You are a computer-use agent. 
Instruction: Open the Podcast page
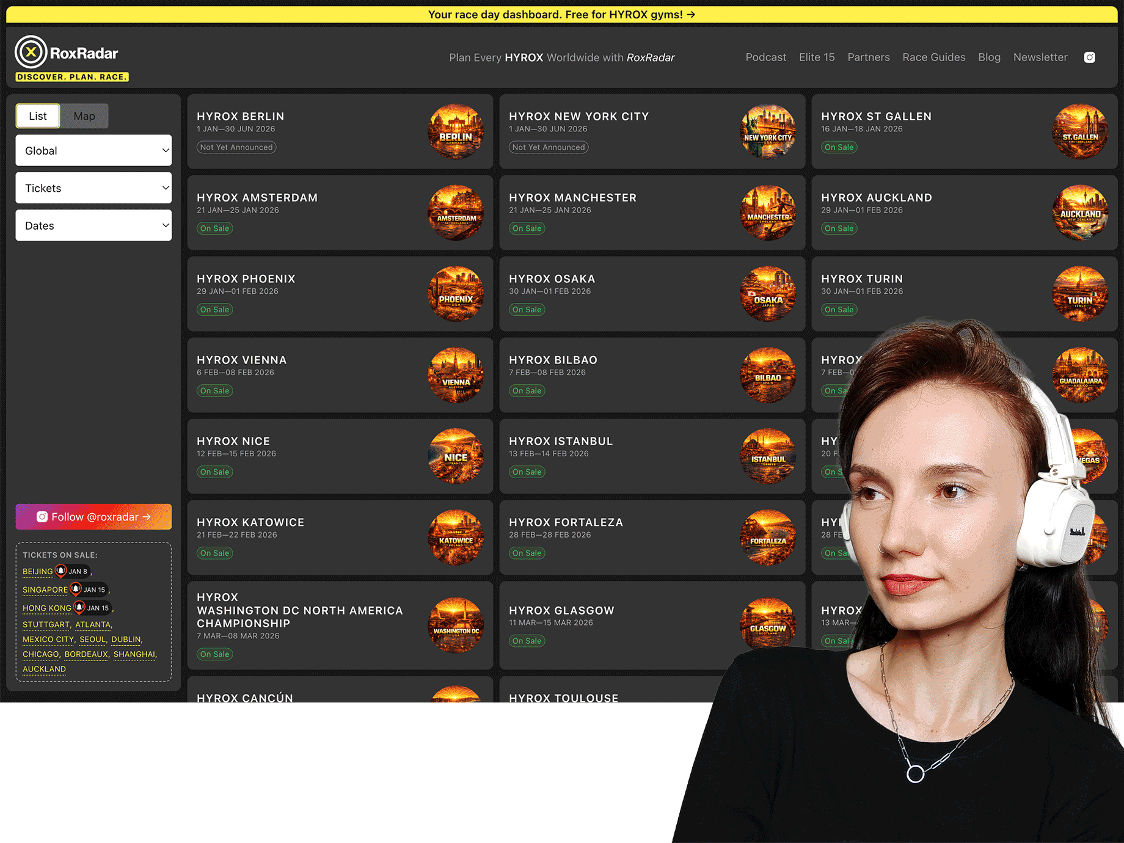(765, 57)
